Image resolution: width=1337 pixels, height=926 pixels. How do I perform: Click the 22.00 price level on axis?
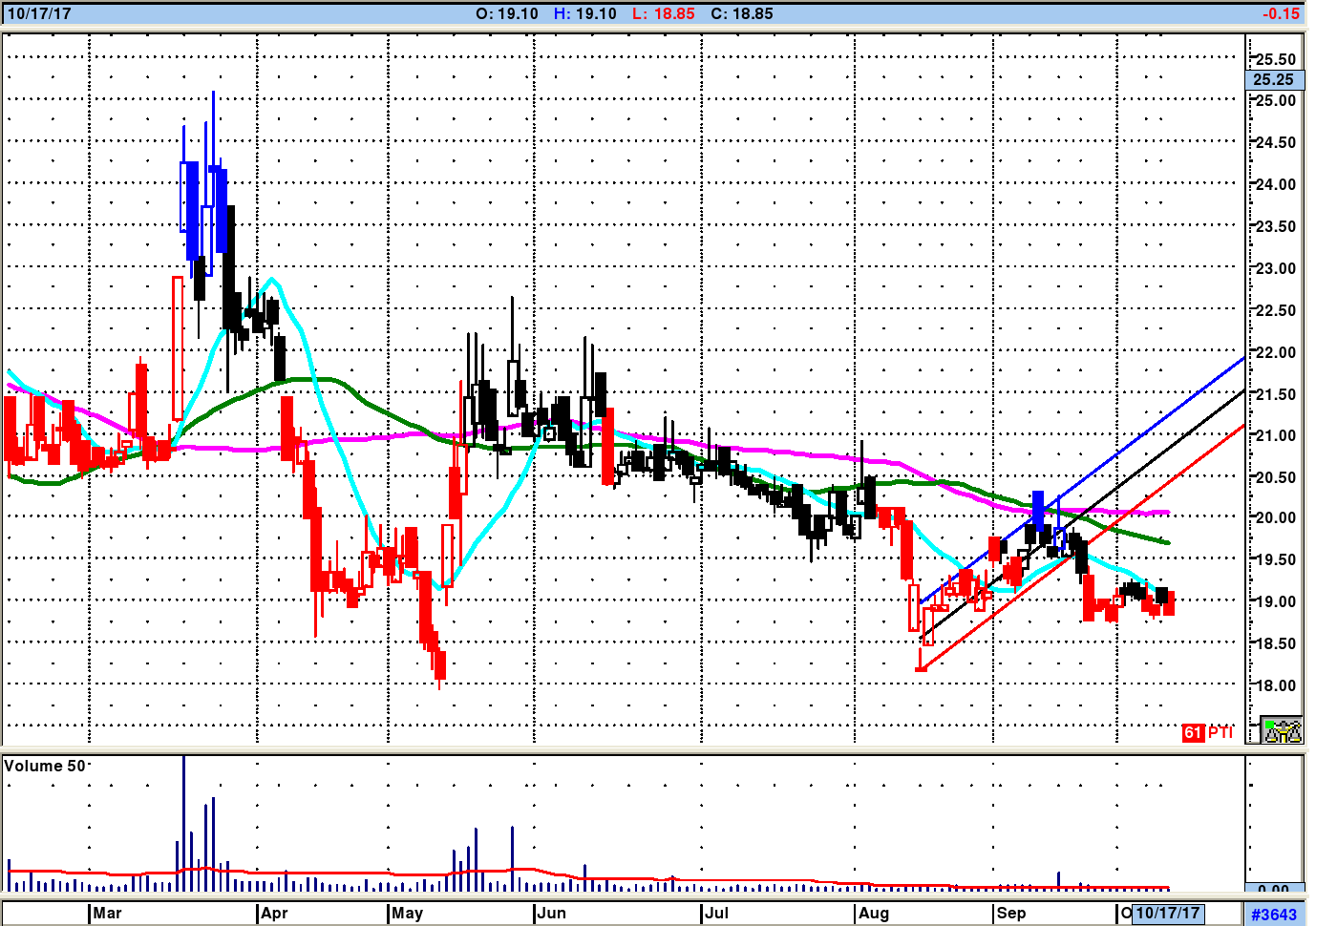pos(1274,352)
